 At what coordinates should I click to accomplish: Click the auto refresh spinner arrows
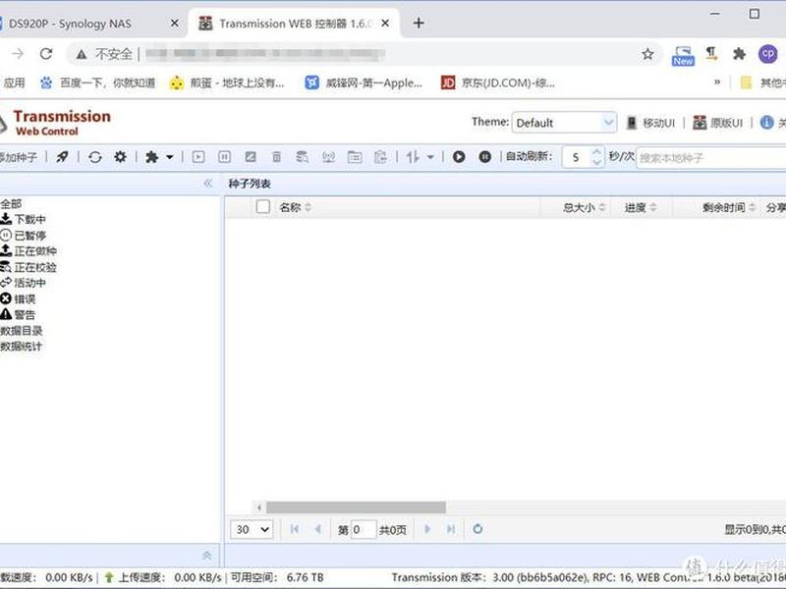tap(596, 157)
